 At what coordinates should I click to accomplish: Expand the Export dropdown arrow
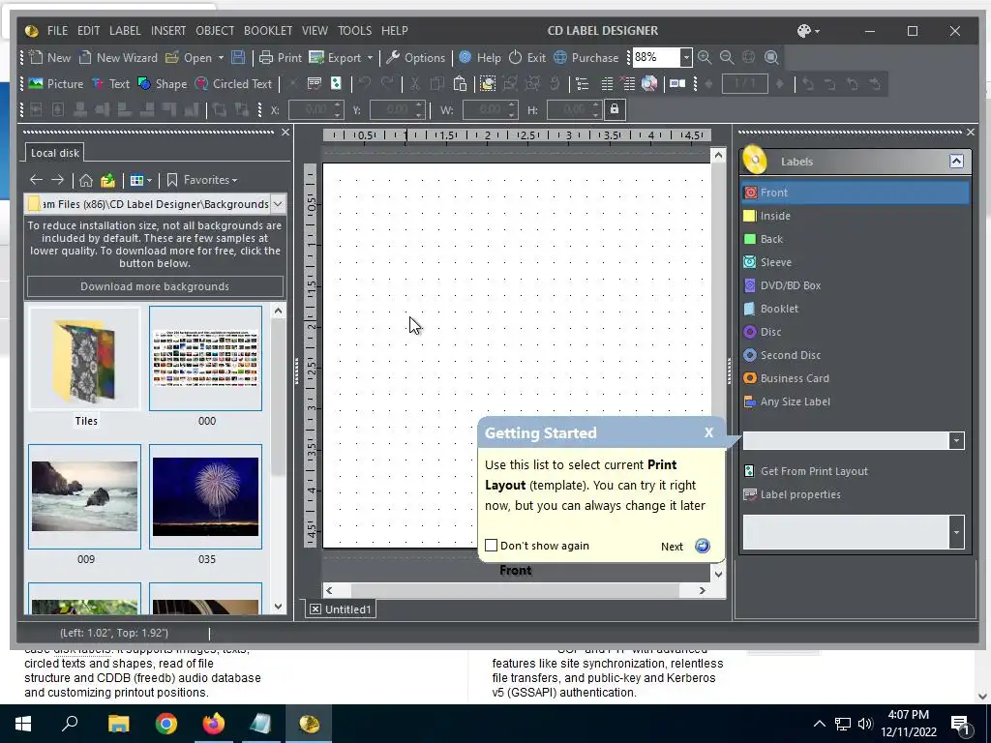370,57
